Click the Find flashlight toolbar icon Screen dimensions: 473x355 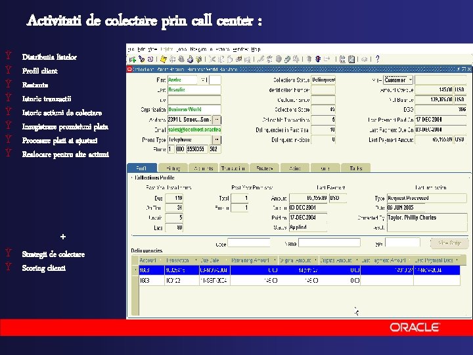point(141,59)
